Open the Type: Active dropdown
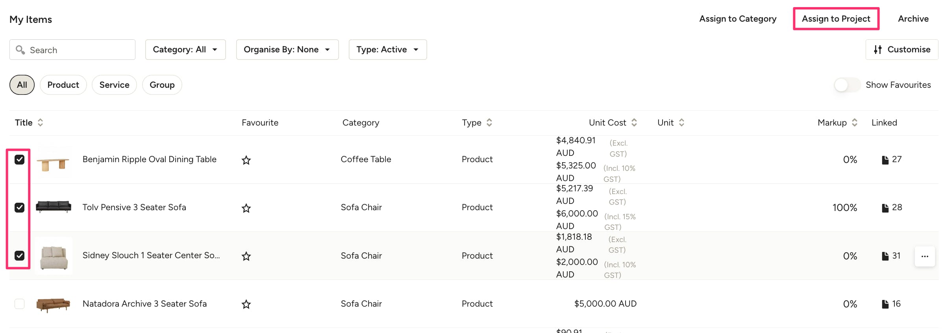 click(x=387, y=50)
